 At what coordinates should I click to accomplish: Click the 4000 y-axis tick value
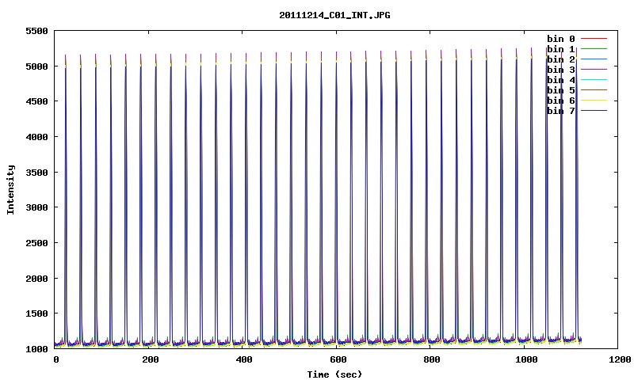point(36,137)
